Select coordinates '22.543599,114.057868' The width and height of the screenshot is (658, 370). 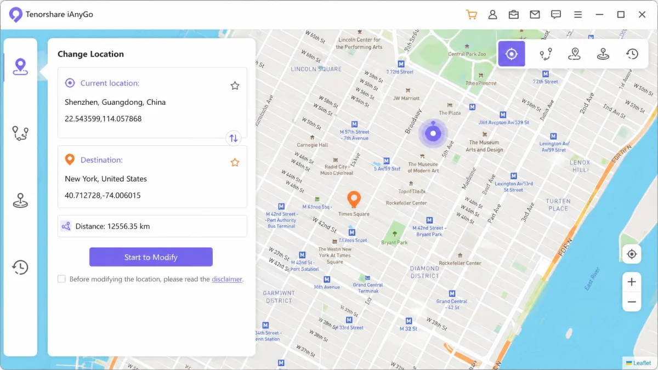tap(103, 118)
